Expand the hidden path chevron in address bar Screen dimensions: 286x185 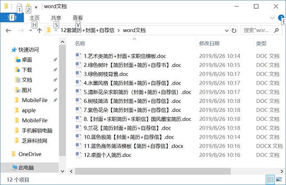click(56, 30)
